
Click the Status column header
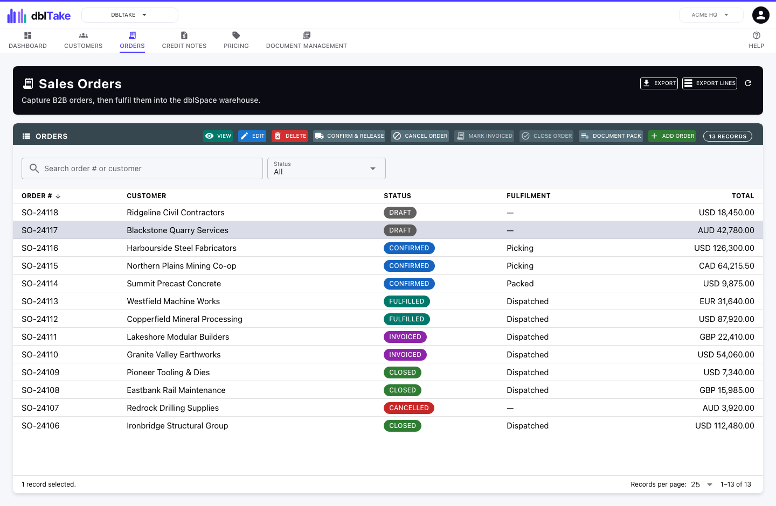[x=397, y=196]
